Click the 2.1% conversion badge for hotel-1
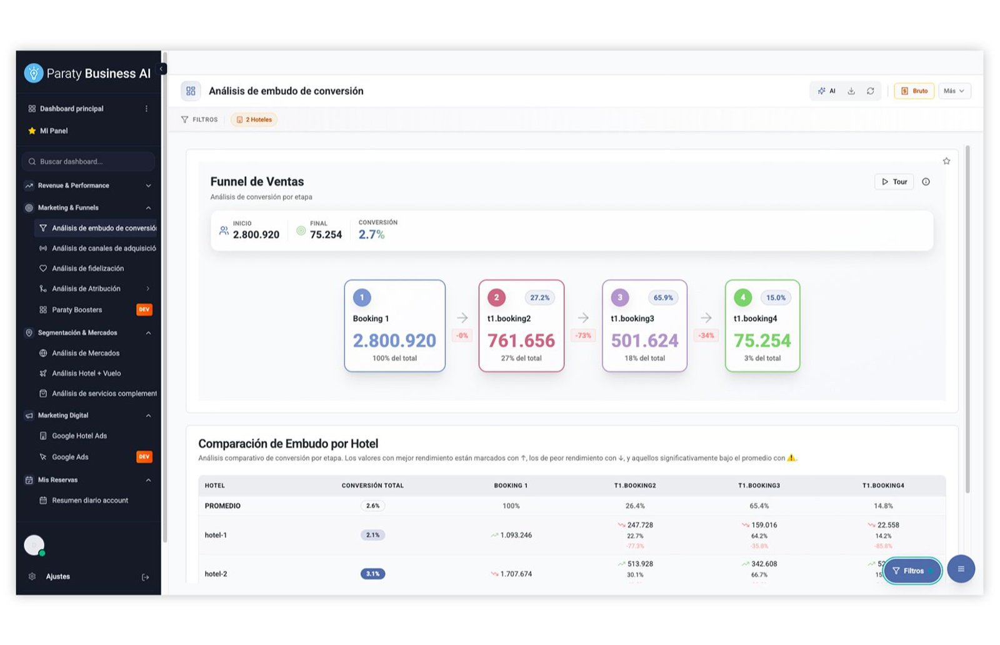Viewport: 1000px width, 645px height. [372, 535]
